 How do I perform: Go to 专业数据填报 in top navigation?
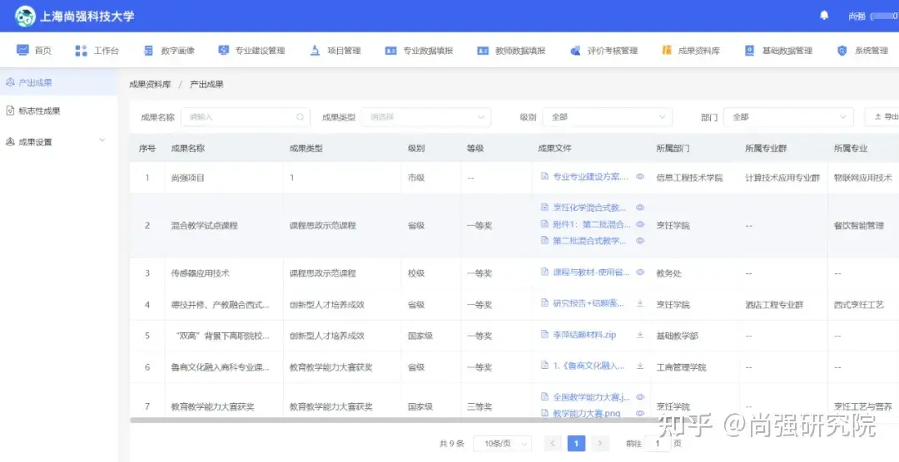point(419,51)
